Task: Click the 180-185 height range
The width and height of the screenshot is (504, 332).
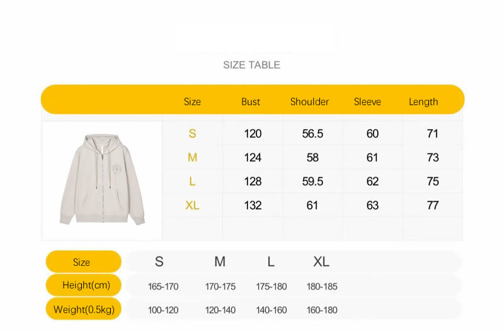Action: tap(322, 287)
